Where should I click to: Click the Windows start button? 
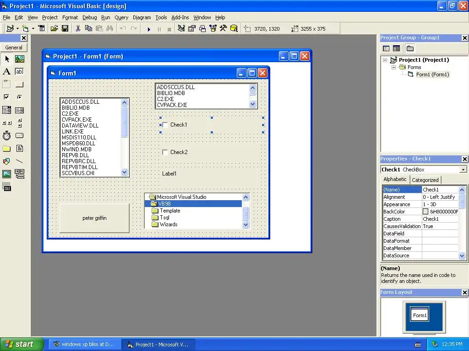[22, 345]
